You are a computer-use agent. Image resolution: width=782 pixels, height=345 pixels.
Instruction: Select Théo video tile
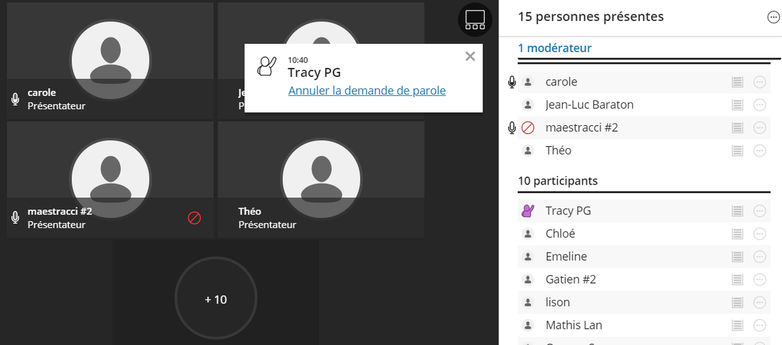coord(321,179)
